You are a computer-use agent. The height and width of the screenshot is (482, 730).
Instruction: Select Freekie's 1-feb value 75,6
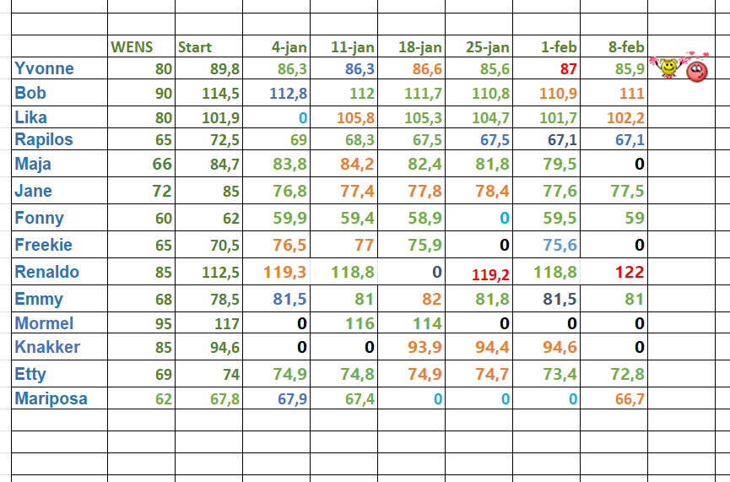click(x=560, y=246)
